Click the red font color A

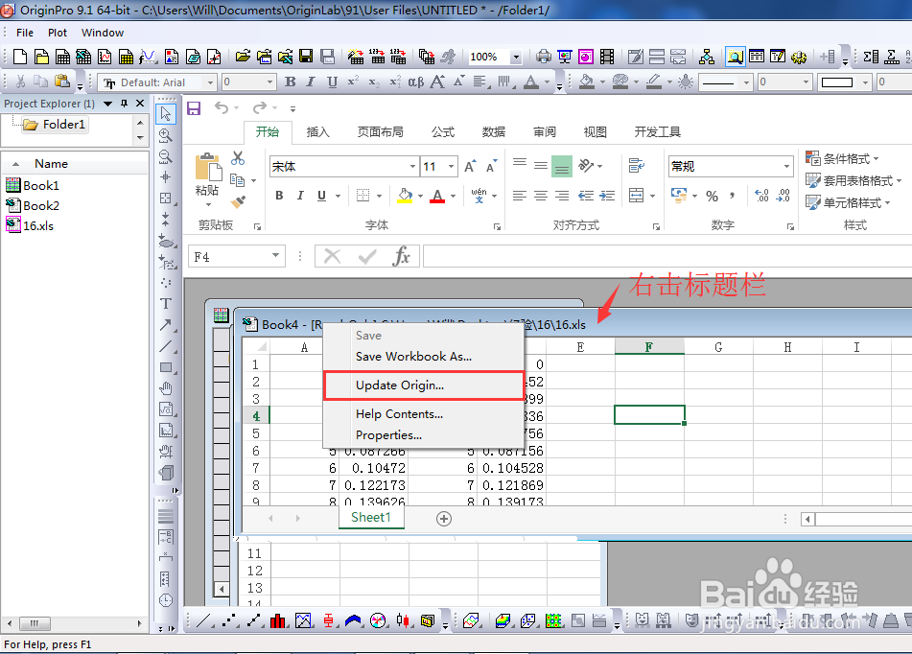437,196
